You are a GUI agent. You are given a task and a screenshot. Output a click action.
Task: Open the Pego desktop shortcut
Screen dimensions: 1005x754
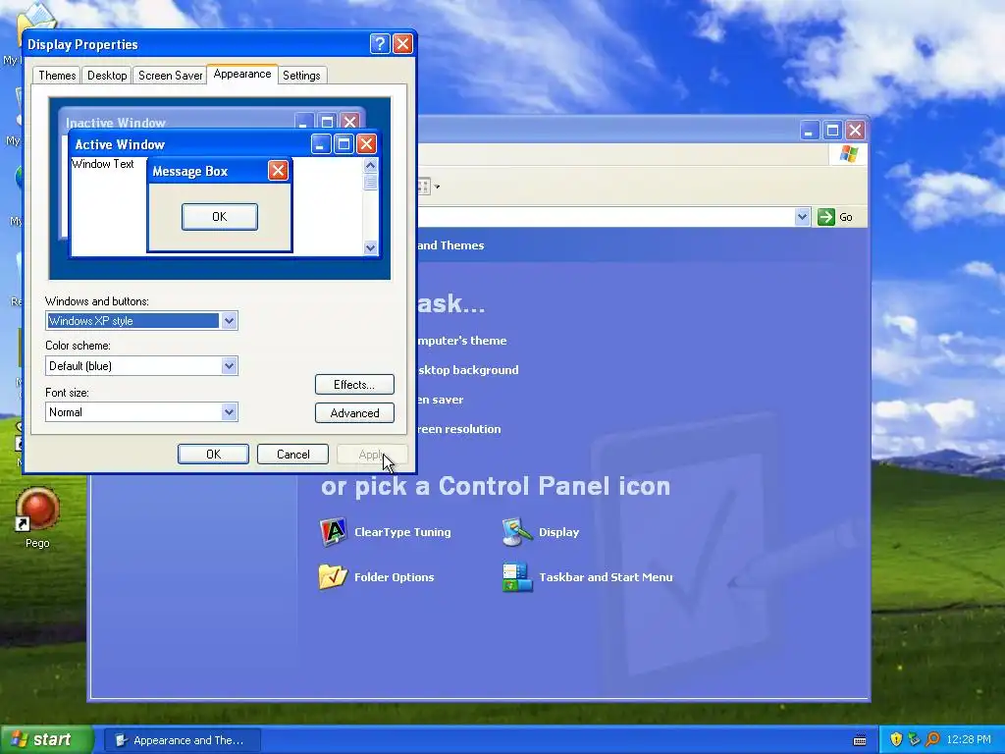point(37,517)
